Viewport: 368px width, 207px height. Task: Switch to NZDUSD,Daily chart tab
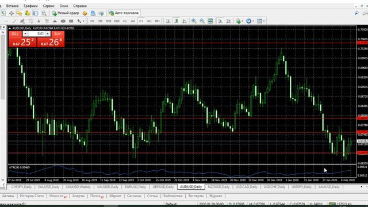(218, 187)
